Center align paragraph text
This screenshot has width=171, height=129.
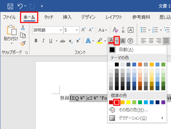coord(151,41)
